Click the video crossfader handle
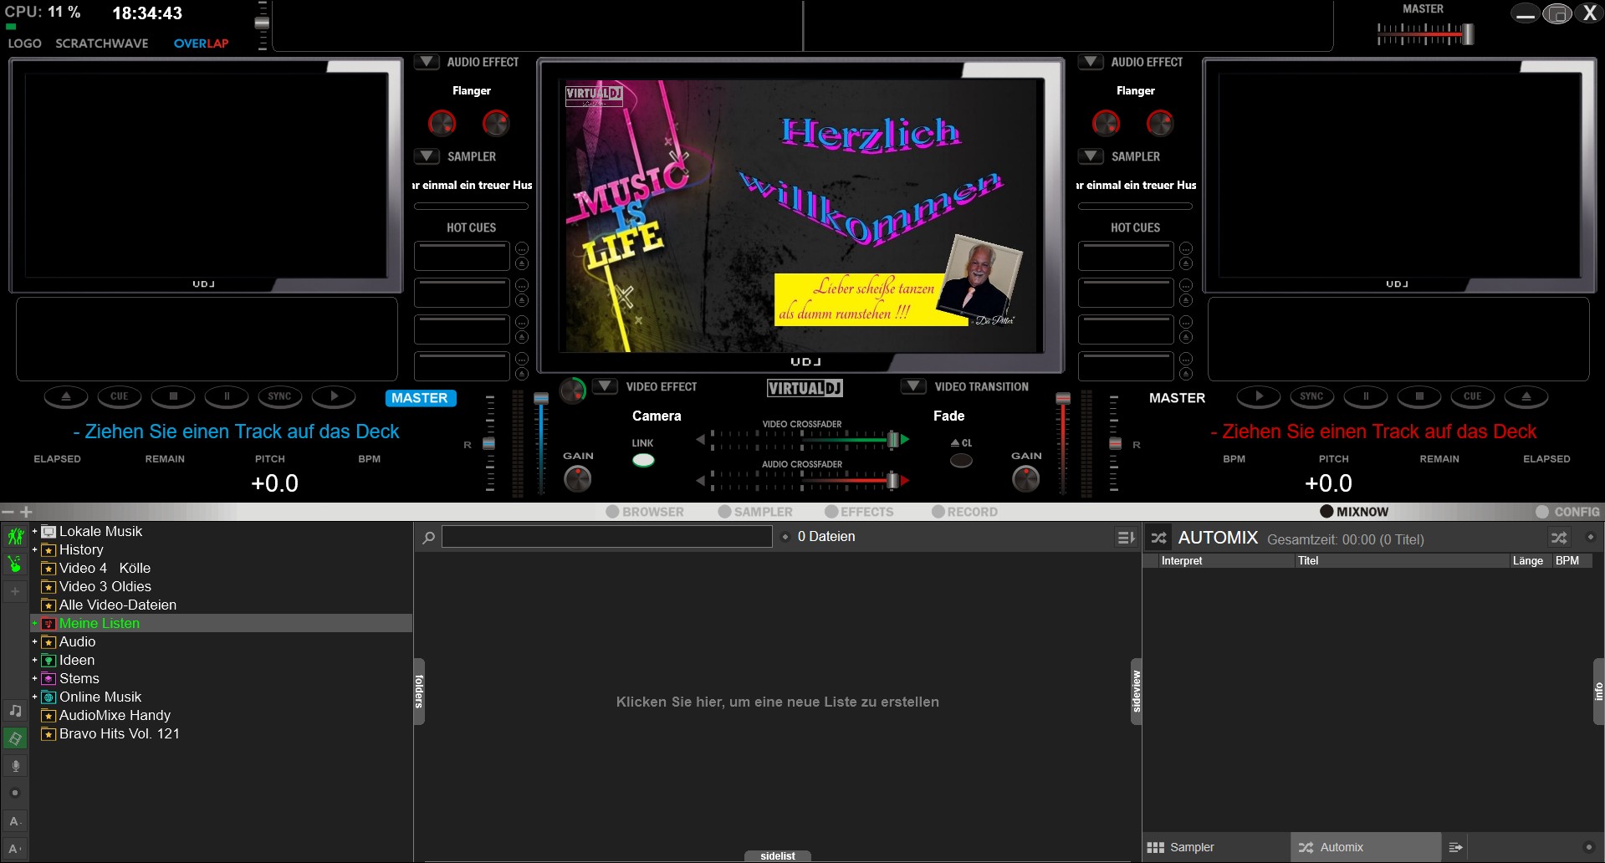Screen dimensions: 1605x863 [x=893, y=439]
